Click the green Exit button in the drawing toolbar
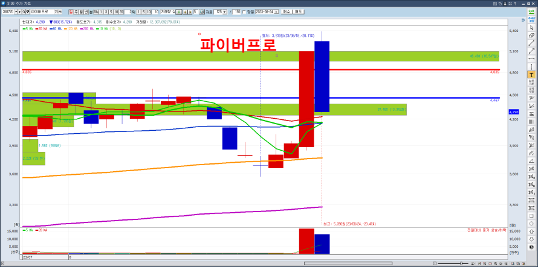The image size is (538, 267). (x=531, y=11)
